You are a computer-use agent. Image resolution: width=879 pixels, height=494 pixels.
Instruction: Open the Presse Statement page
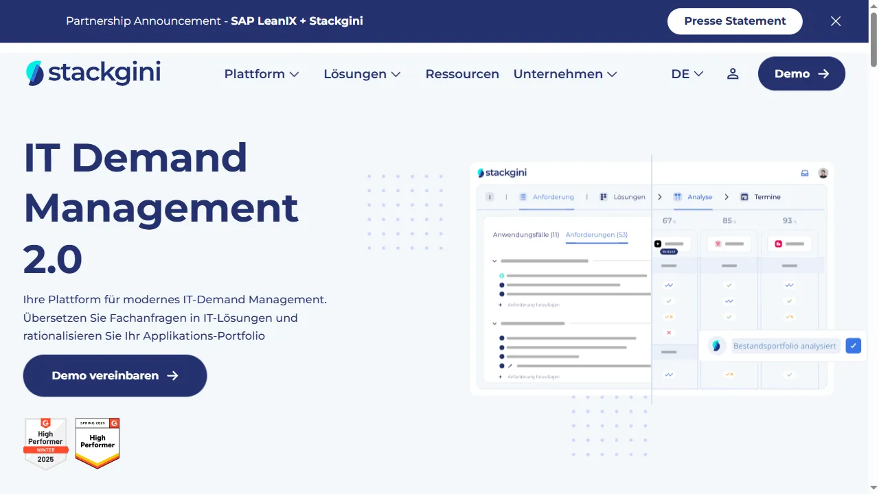[735, 21]
